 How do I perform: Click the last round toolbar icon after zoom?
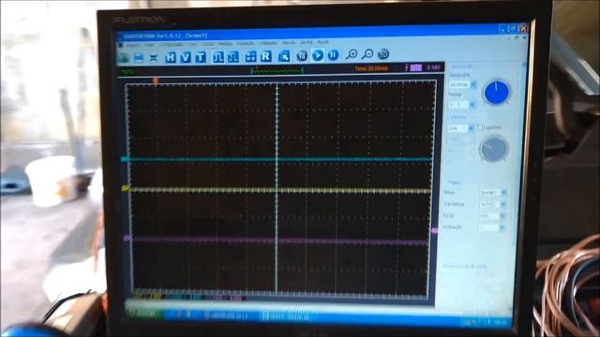[383, 54]
